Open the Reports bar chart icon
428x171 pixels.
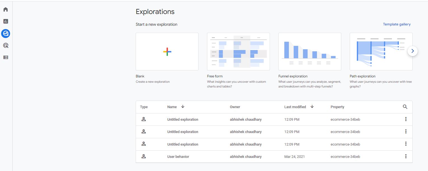[6, 21]
